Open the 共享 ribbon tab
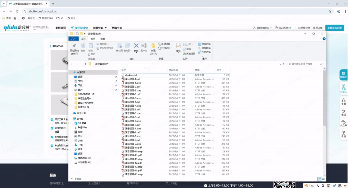Screen dimensions: 348x188 (93, 39)
